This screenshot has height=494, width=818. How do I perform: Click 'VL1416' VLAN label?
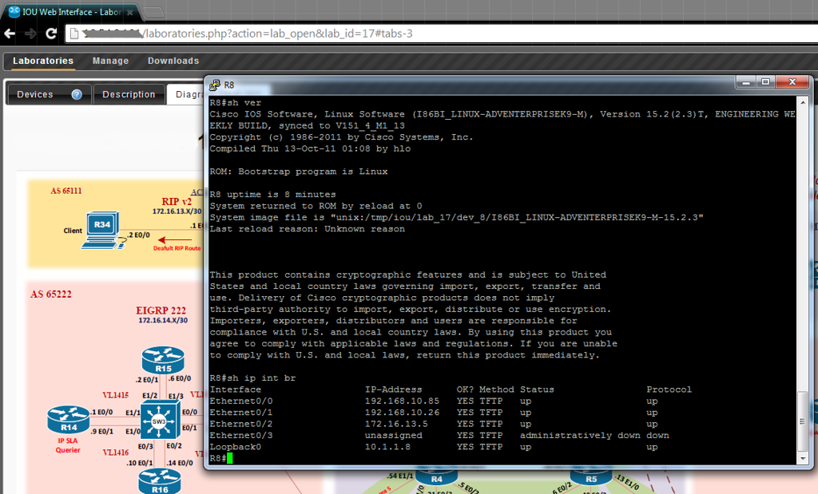115,453
